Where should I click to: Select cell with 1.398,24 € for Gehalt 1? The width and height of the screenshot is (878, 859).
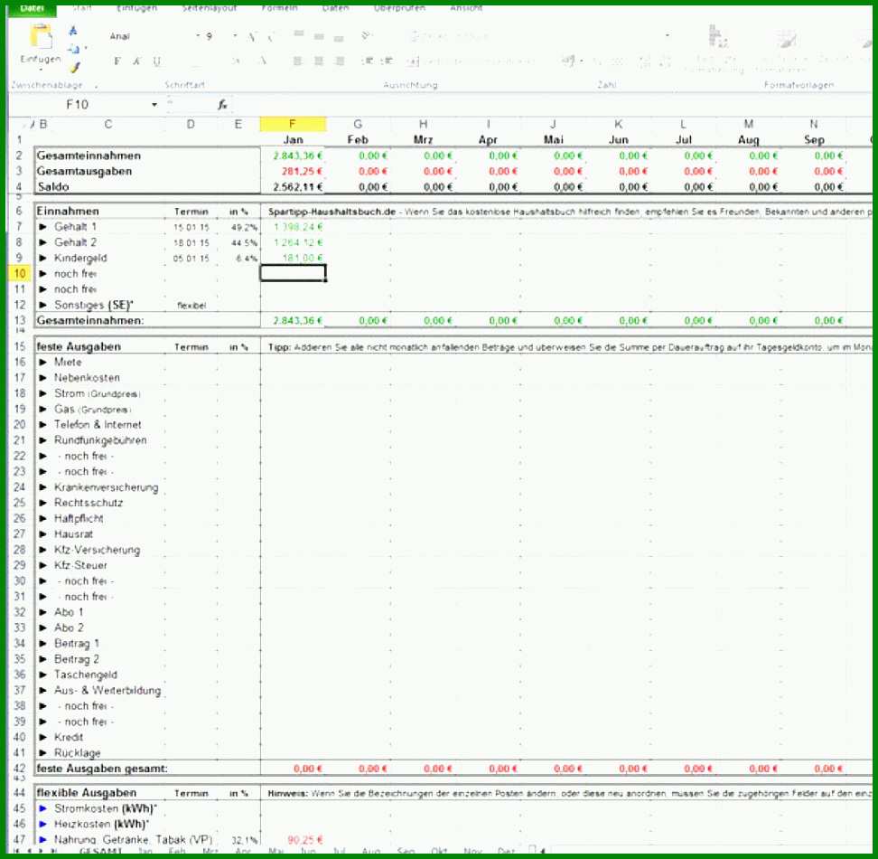tap(293, 227)
